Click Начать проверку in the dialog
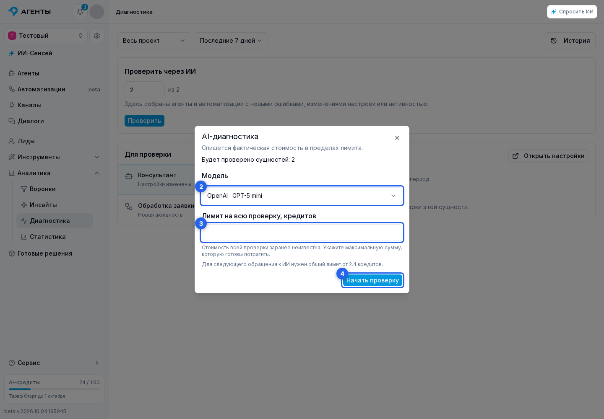This screenshot has width=604, height=419. (x=372, y=280)
